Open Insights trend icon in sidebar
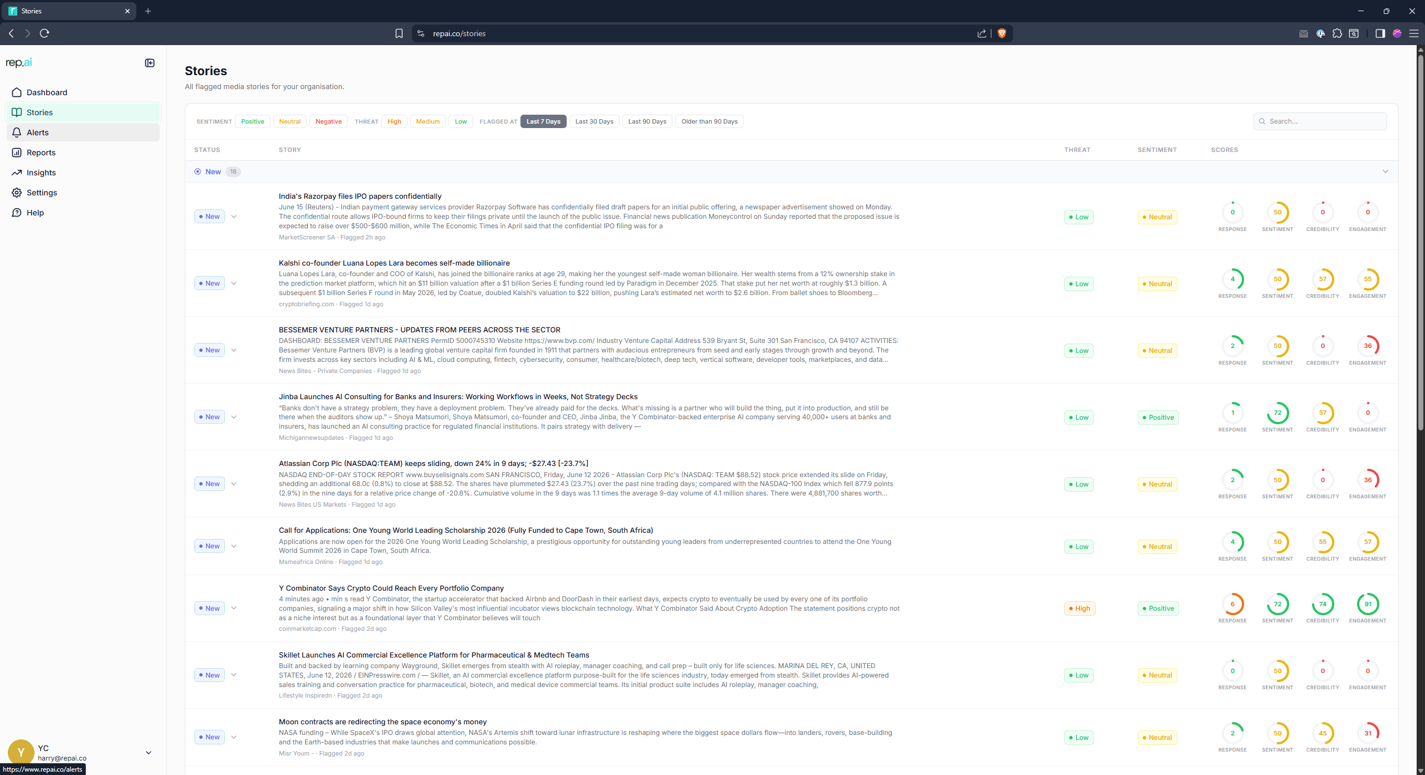The width and height of the screenshot is (1425, 775). 17,173
